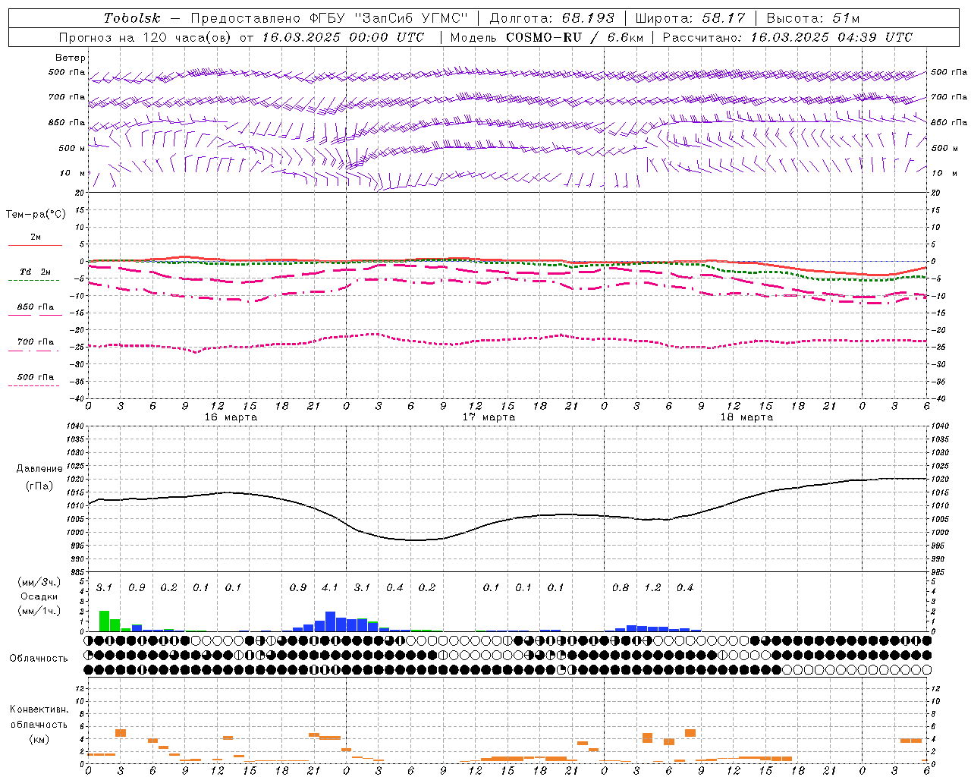Click the 3-hour precipitation value "0.8"
The width and height of the screenshot is (971, 777).
tap(621, 588)
